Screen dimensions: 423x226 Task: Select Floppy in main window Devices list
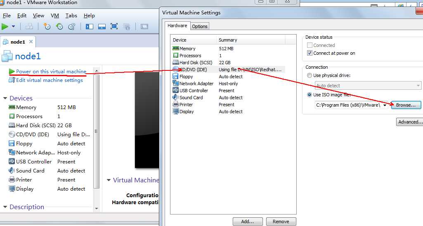pos(50,144)
